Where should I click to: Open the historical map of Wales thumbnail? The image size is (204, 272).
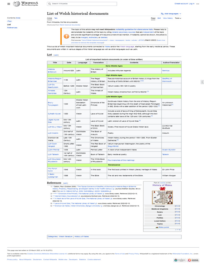click(x=162, y=197)
